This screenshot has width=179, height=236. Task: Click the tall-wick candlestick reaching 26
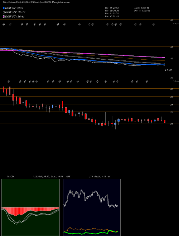coord(106,119)
